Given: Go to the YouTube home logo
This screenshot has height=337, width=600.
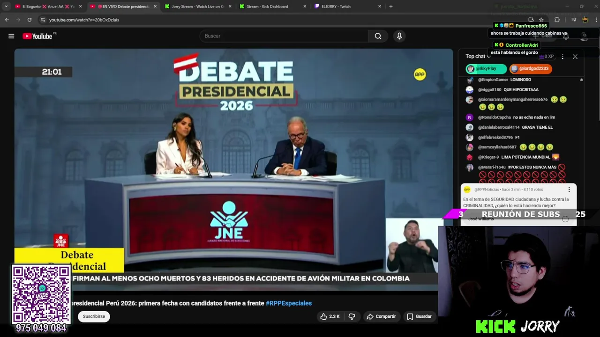Looking at the screenshot, I should pyautogui.click(x=37, y=36).
